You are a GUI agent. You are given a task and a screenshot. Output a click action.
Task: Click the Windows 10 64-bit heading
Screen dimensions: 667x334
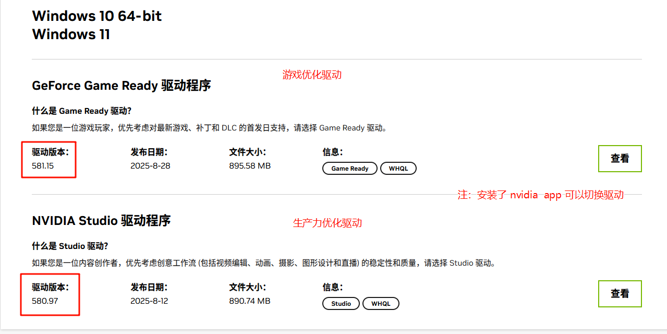(97, 16)
